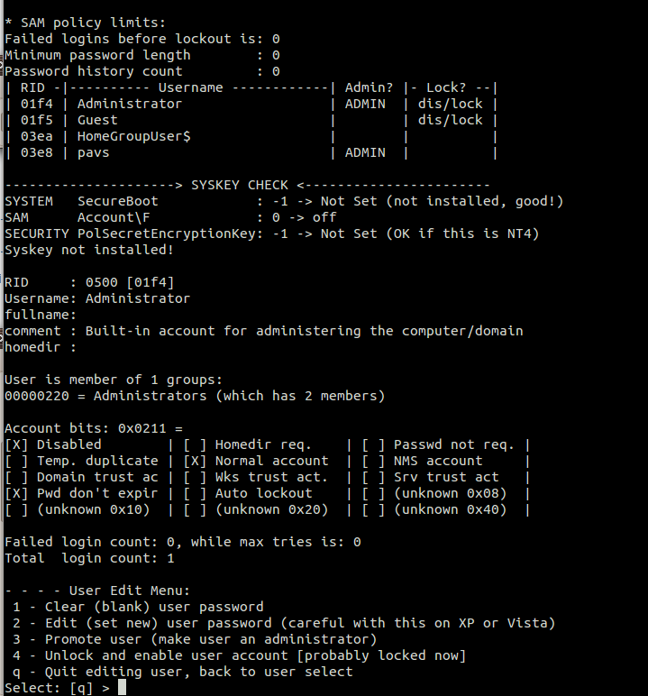Click the SYSKEY CHECK section header
Screen dimensions: 648x696
[x=239, y=185]
